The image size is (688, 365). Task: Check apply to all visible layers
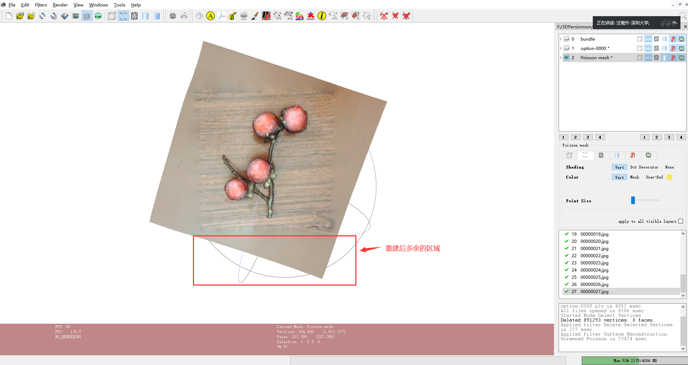(x=680, y=221)
